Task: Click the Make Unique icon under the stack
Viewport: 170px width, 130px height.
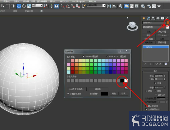Action: (156, 64)
